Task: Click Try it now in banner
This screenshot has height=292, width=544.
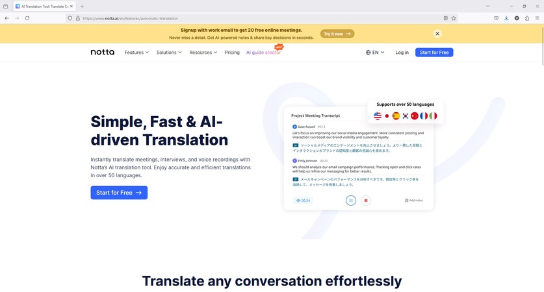Action: pyautogui.click(x=337, y=34)
